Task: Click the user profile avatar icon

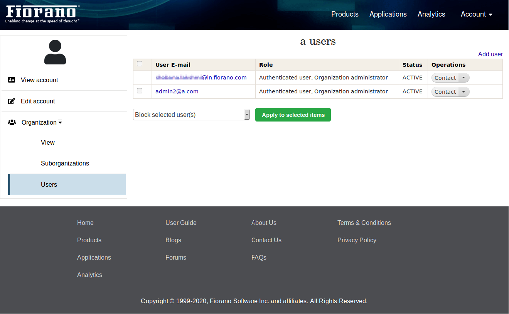Action: (x=55, y=52)
